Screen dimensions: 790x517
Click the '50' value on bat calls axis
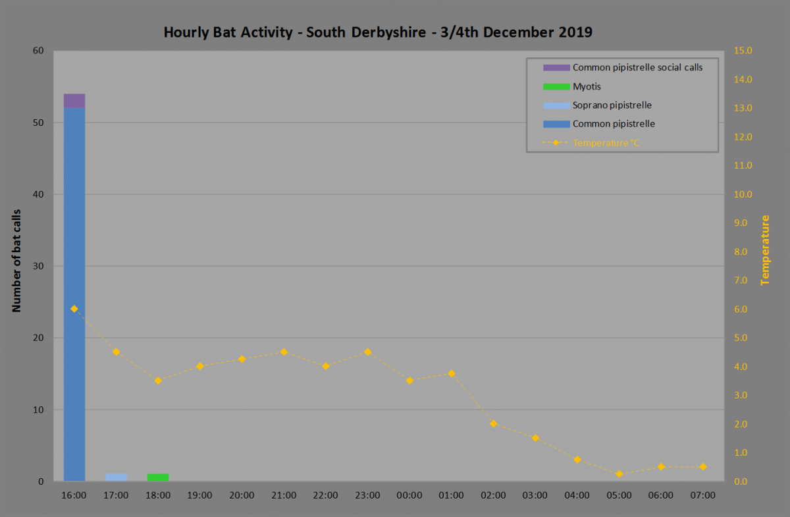pyautogui.click(x=38, y=122)
